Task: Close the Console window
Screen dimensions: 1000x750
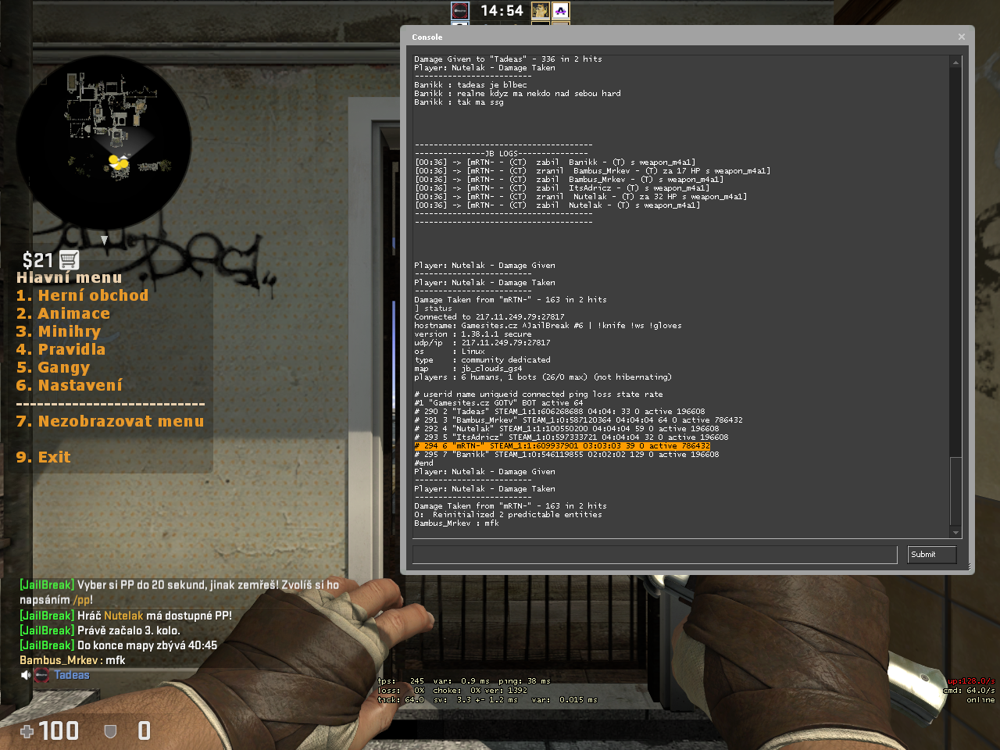Action: click(962, 37)
